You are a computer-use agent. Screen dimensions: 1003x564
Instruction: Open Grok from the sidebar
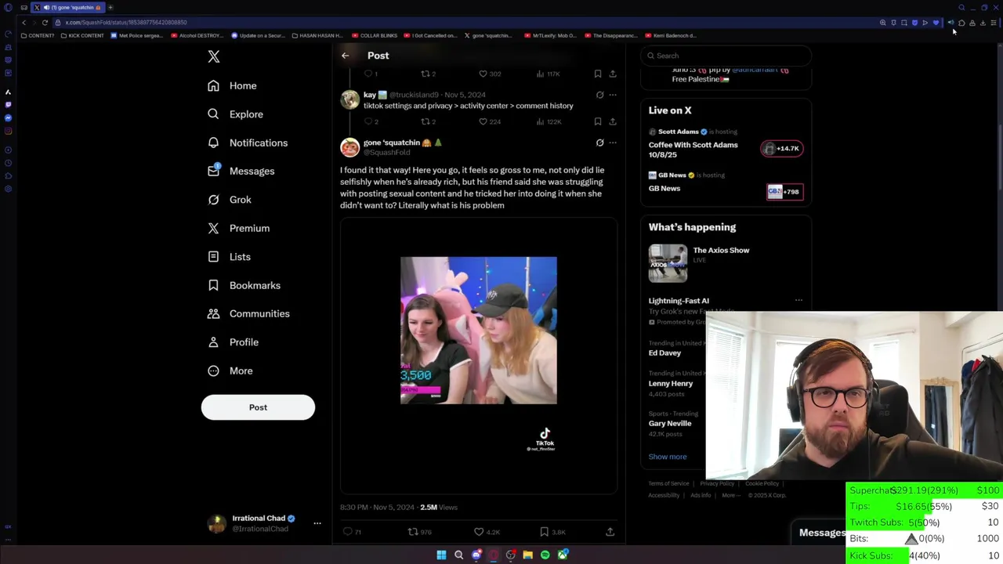[x=229, y=200]
